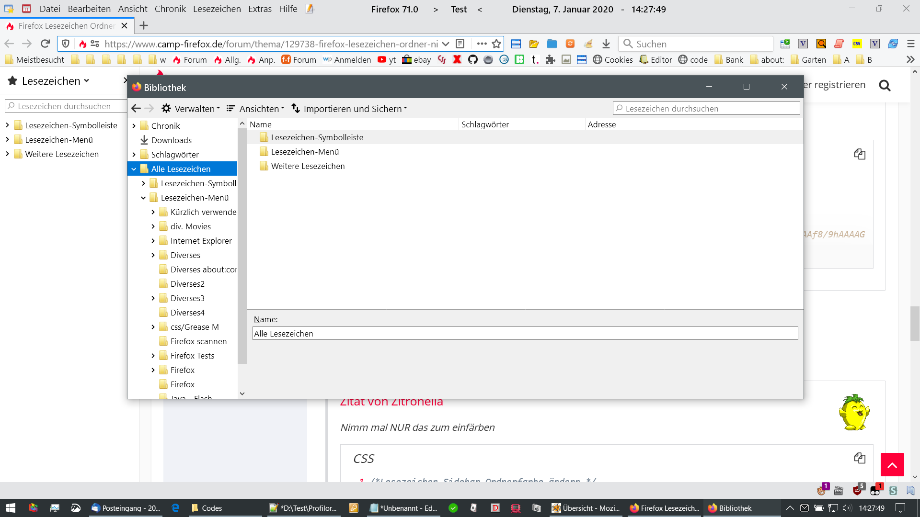Bookmark this page with star icon
The image size is (920, 517).
point(496,44)
